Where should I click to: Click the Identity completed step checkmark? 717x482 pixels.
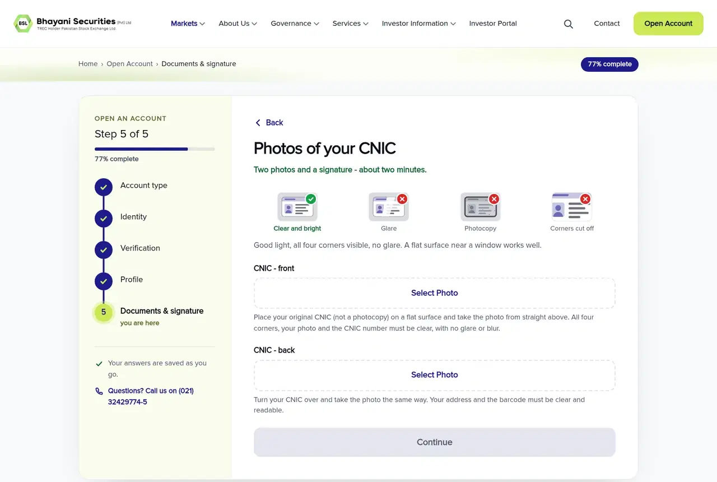(104, 219)
